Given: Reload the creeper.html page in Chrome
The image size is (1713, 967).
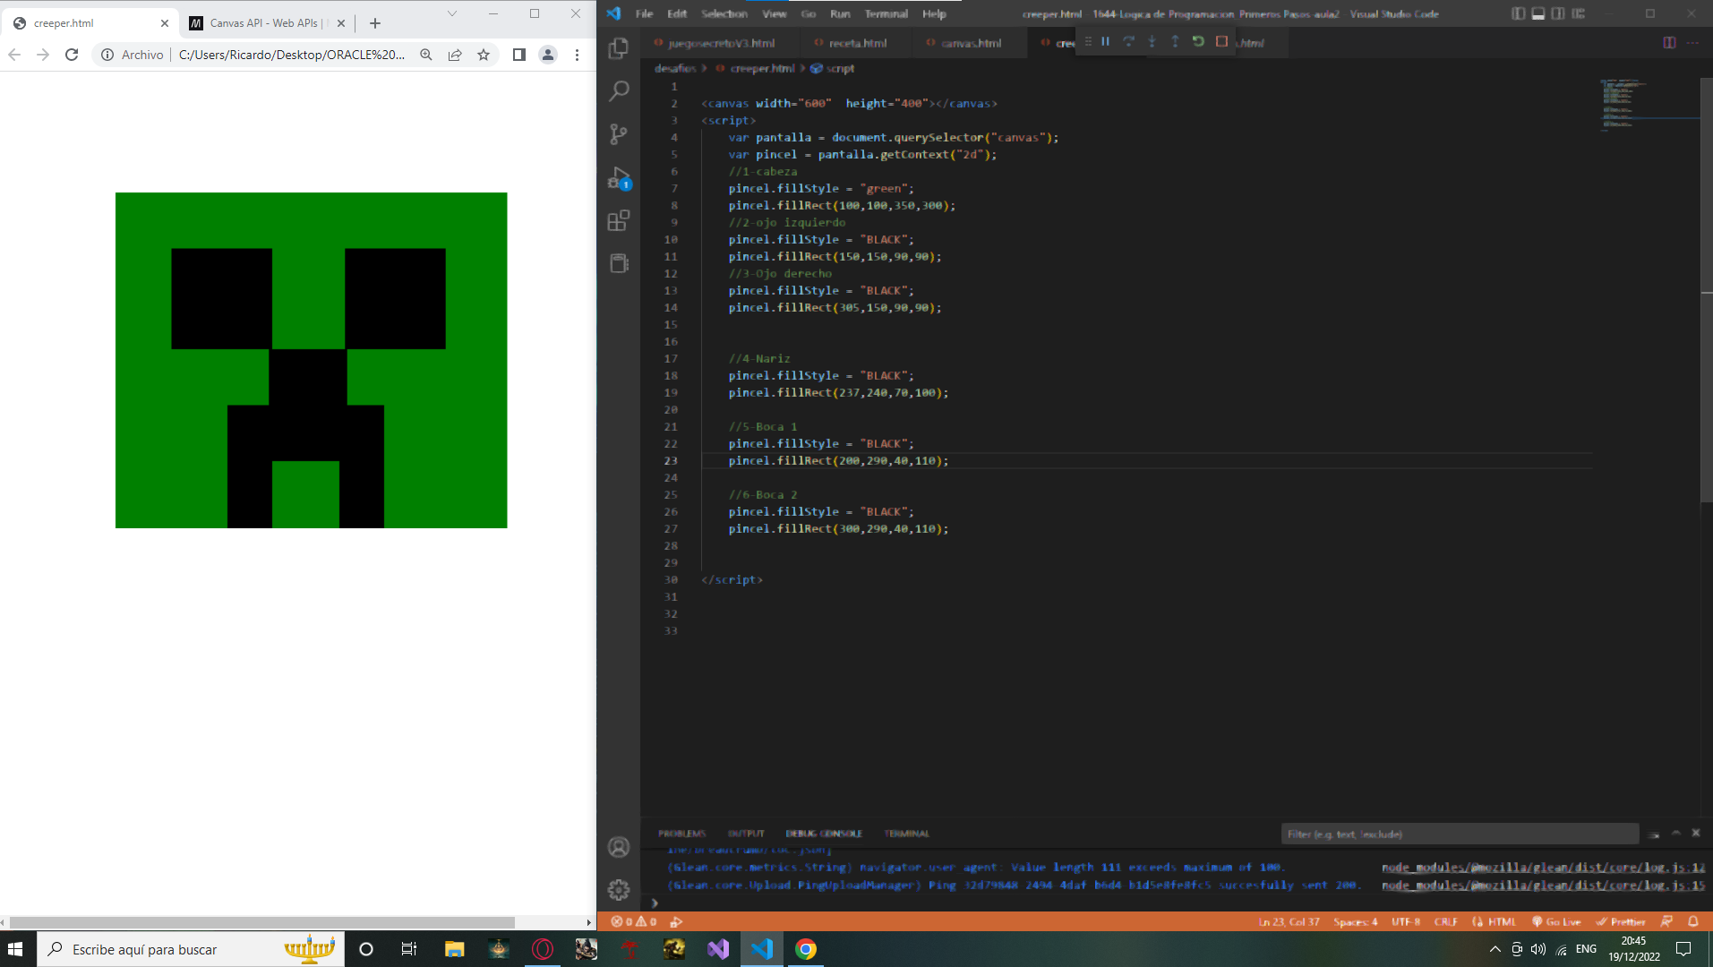Looking at the screenshot, I should (72, 55).
